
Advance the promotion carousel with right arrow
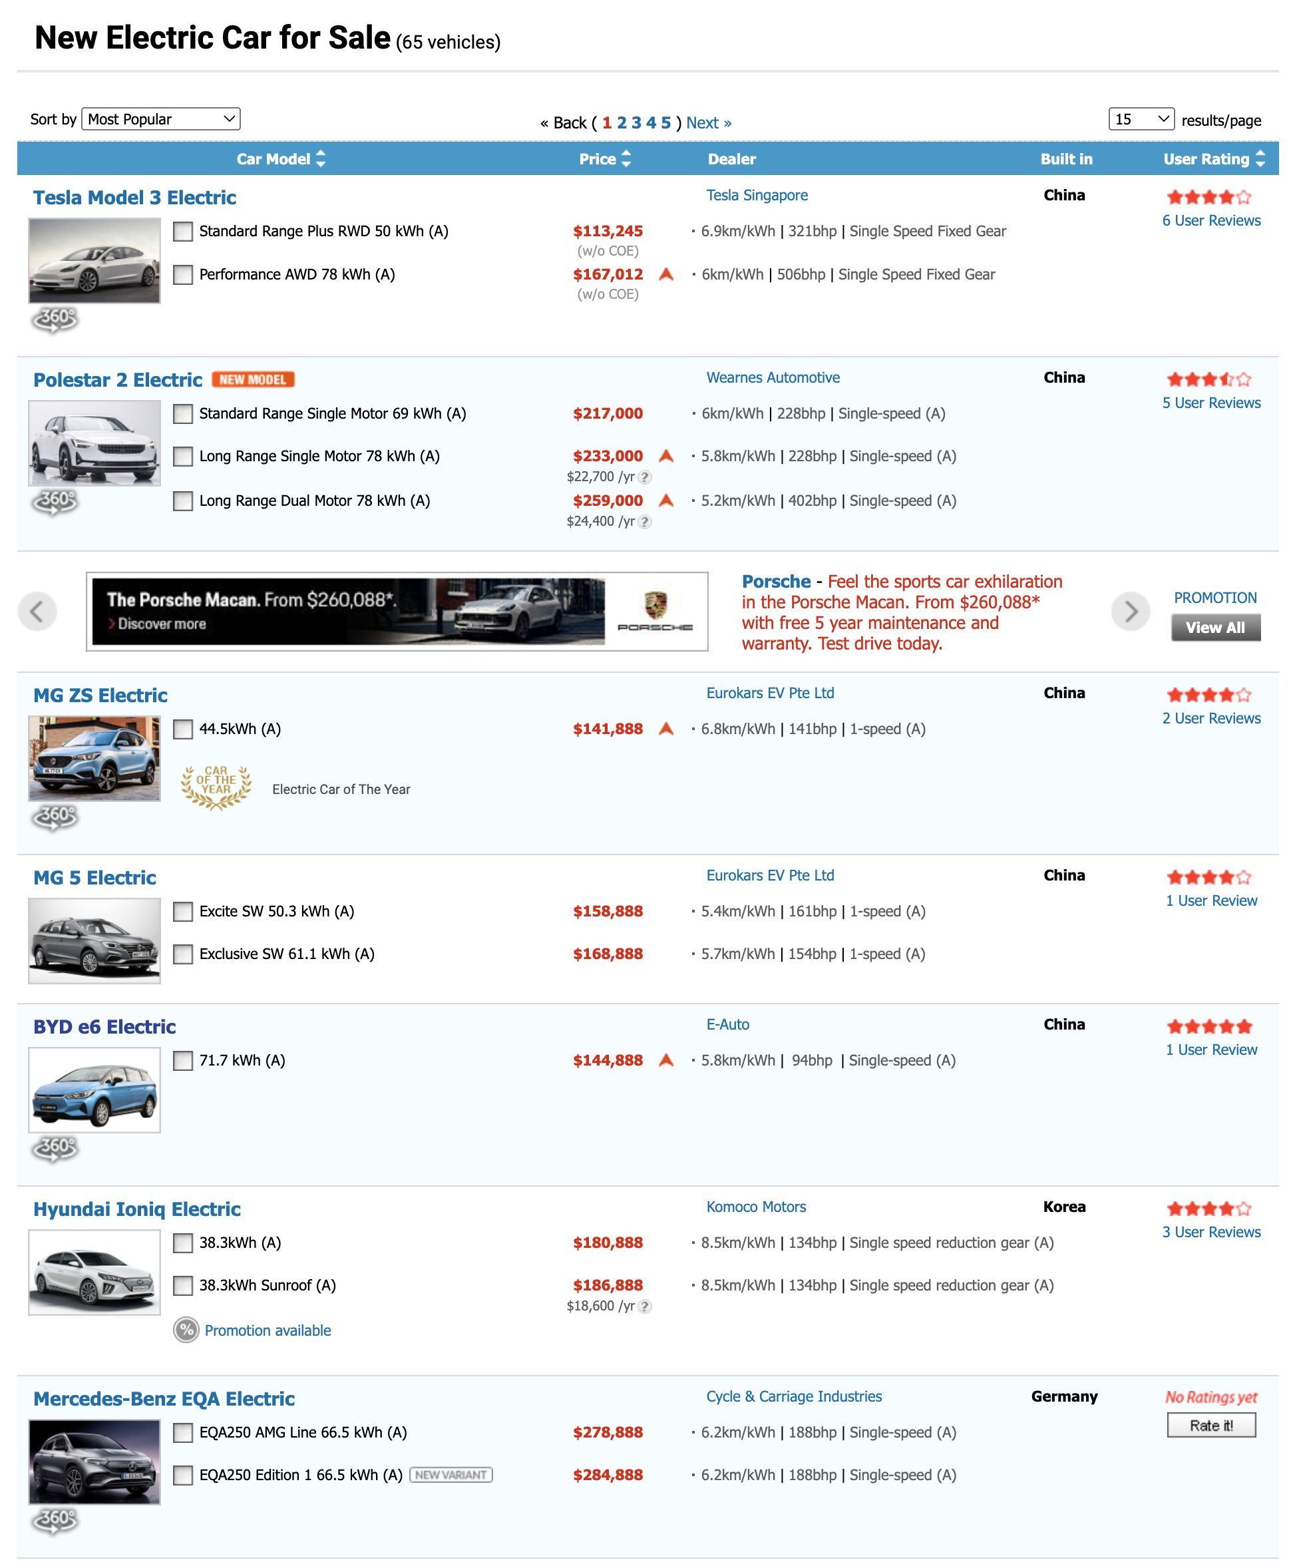pos(1130,612)
